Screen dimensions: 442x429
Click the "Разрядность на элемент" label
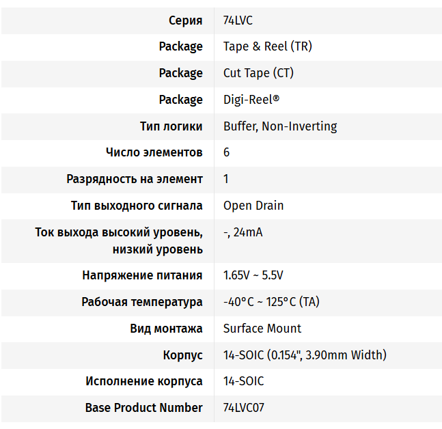pos(135,179)
